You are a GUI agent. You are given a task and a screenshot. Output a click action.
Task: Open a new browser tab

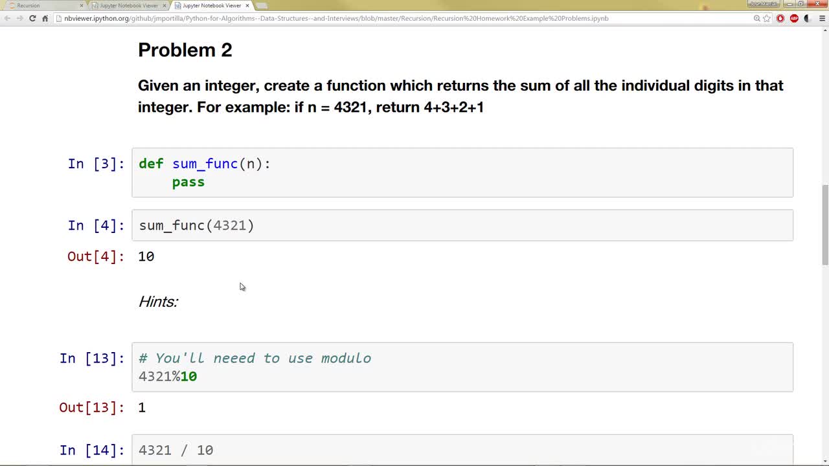click(262, 5)
